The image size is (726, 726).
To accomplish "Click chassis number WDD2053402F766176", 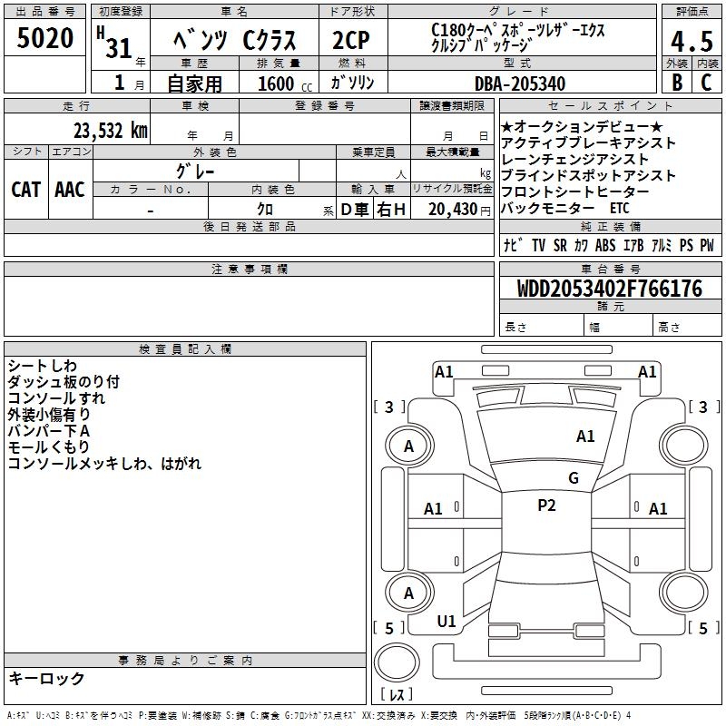I will click(609, 289).
